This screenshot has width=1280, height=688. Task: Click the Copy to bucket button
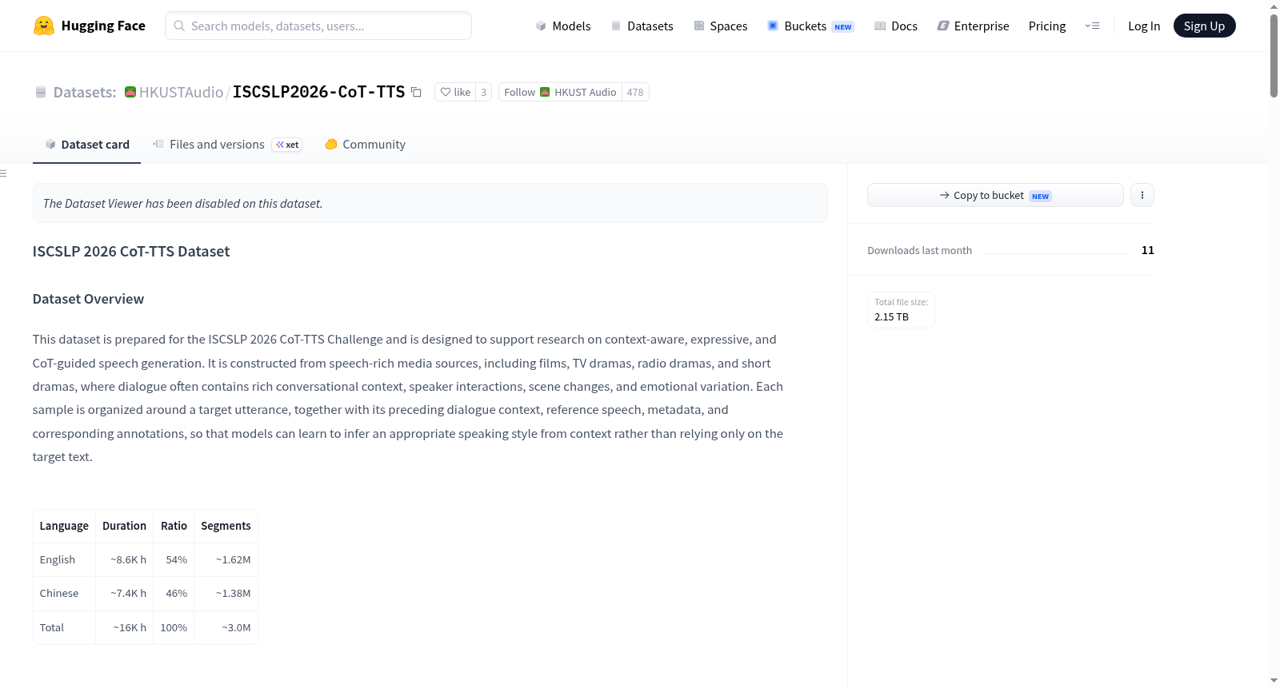point(995,195)
